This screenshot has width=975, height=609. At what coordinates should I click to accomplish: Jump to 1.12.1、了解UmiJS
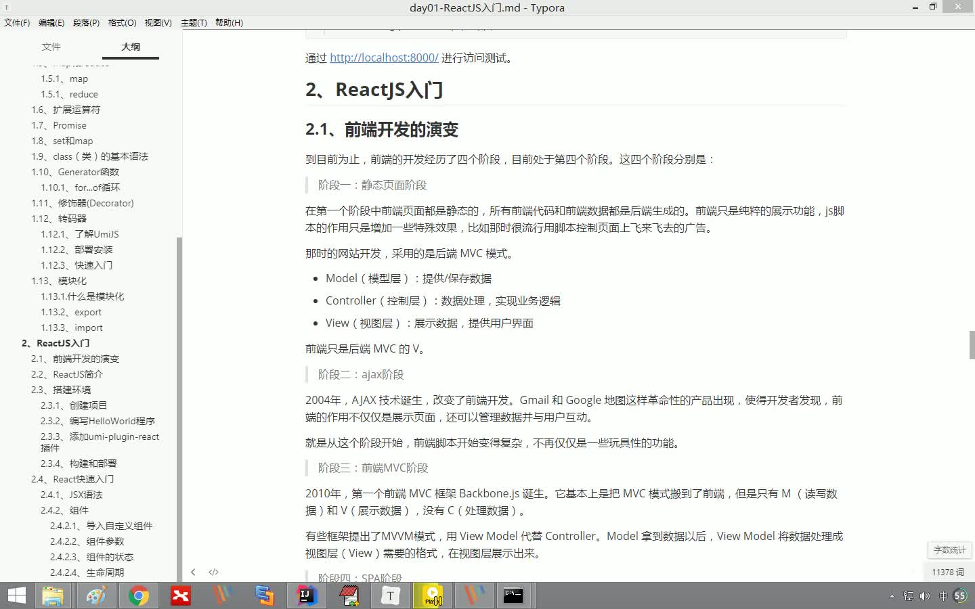pyautogui.click(x=80, y=234)
